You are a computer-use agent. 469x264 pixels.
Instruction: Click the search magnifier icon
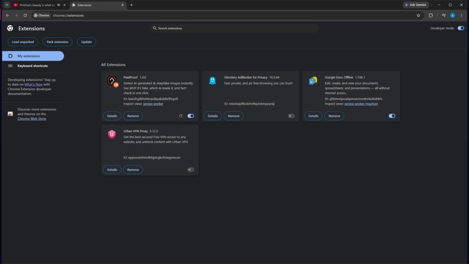coord(155,28)
